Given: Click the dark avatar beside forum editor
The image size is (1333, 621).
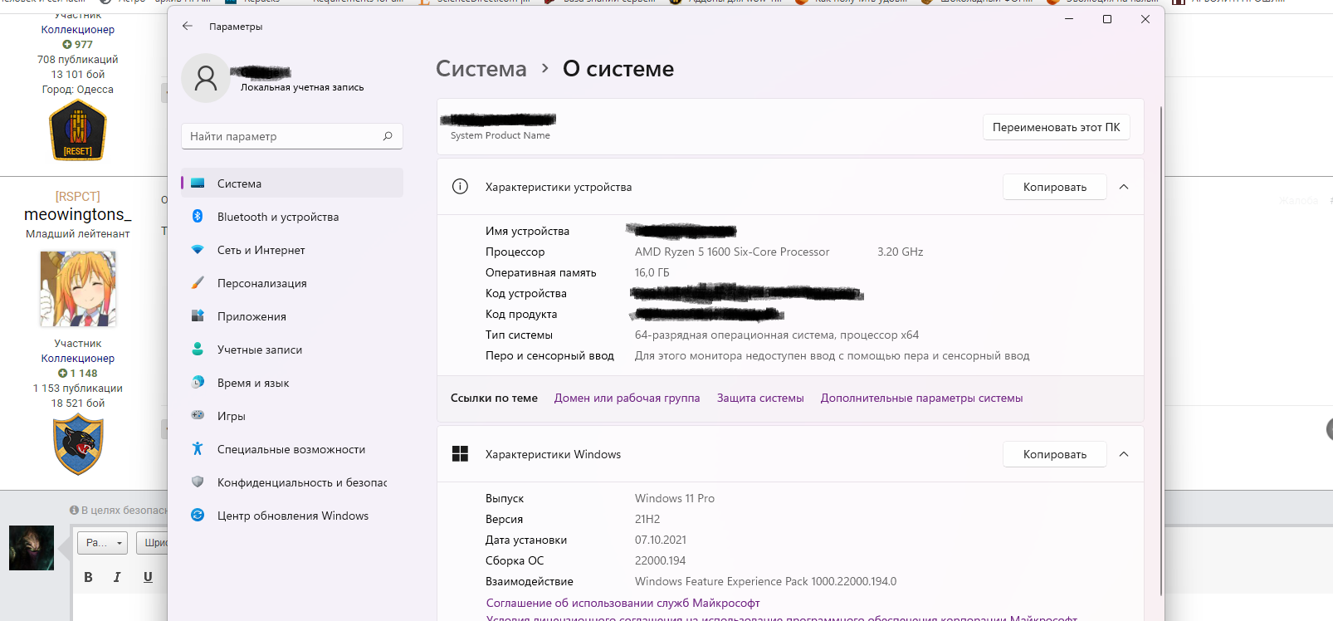Looking at the screenshot, I should 32,548.
